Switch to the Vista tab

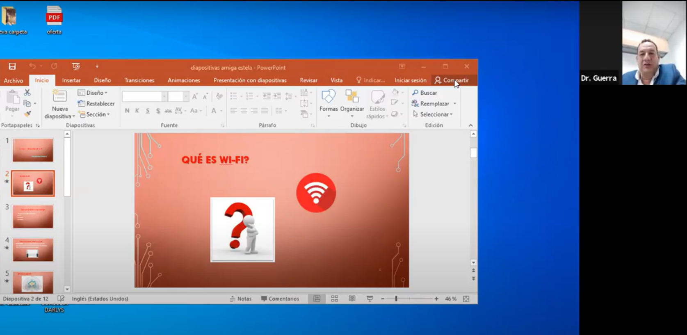(x=336, y=80)
